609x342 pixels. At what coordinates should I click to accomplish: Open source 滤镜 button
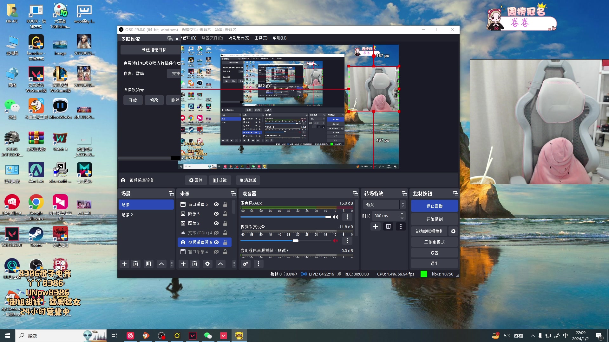point(220,180)
